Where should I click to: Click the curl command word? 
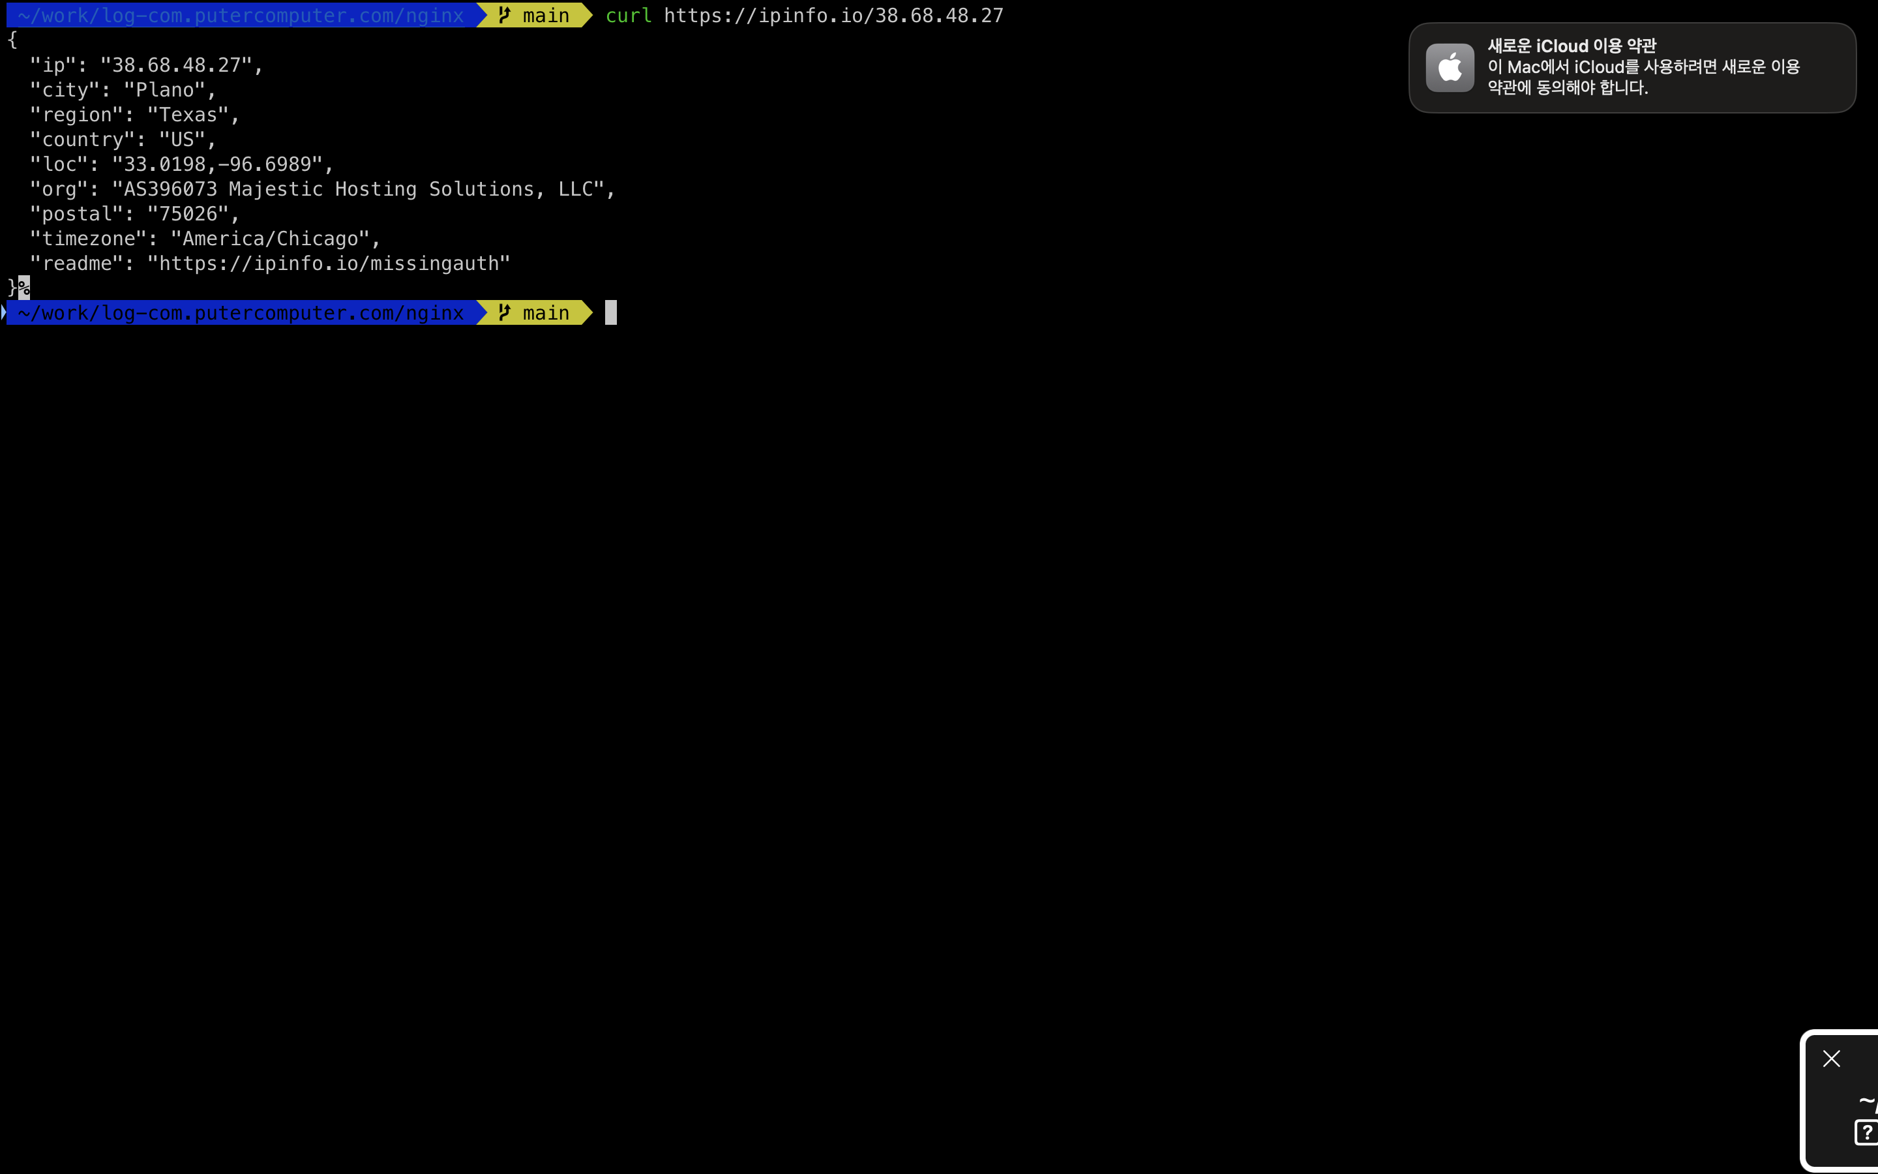tap(629, 16)
